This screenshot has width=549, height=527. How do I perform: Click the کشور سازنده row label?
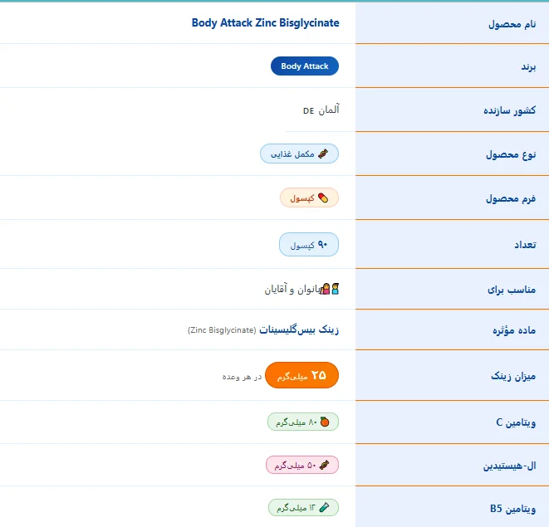[509, 110]
